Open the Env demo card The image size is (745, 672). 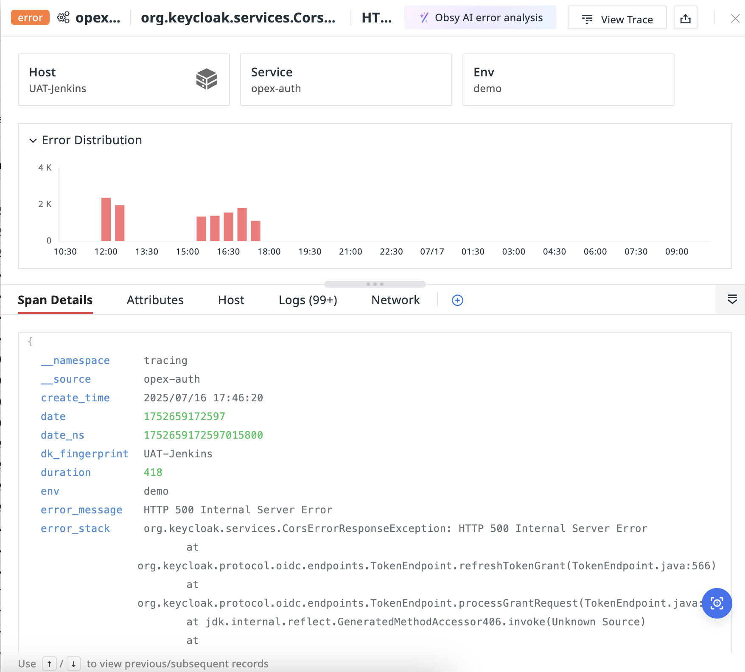pyautogui.click(x=568, y=80)
